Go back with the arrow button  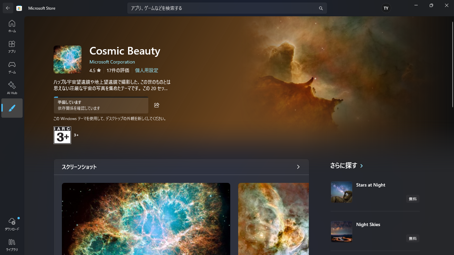(8, 8)
